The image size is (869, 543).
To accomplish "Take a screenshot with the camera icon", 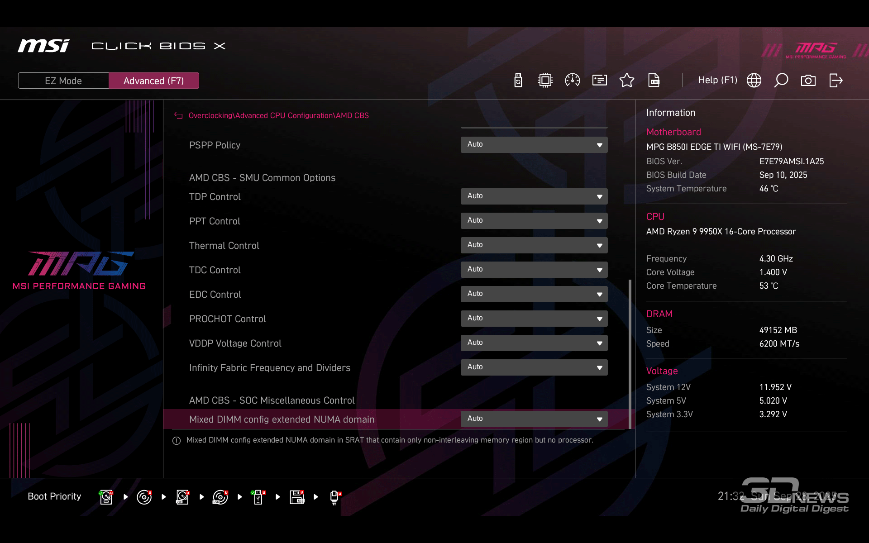I will (808, 81).
